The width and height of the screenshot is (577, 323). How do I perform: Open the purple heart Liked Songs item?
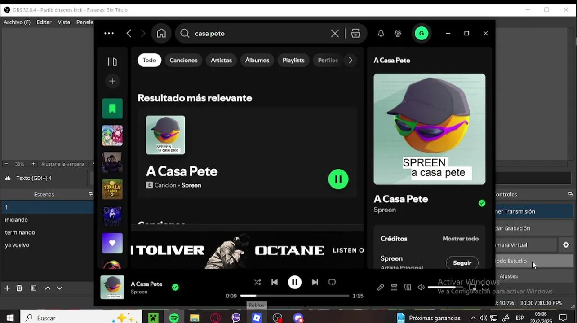tap(112, 243)
